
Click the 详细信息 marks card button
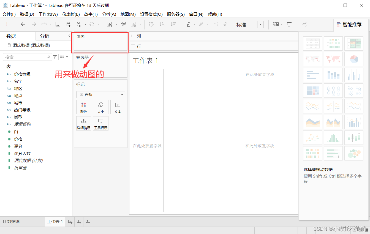[84, 123]
